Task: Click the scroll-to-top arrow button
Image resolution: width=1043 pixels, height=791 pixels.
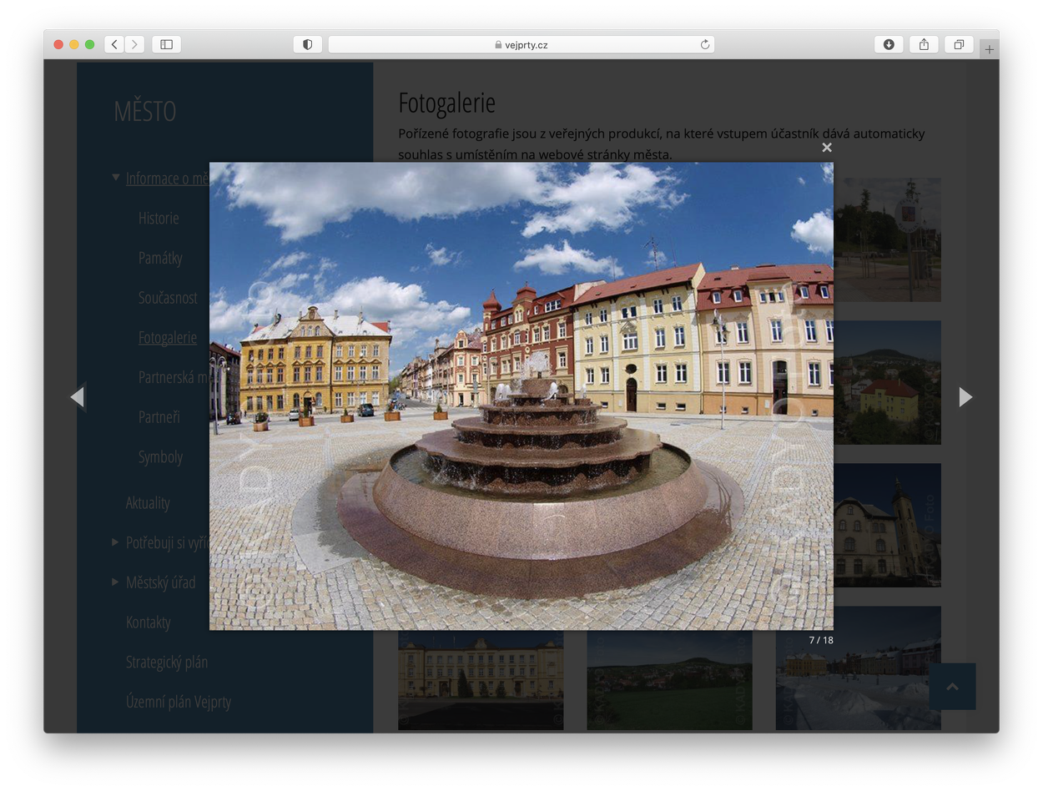Action: pos(952,687)
